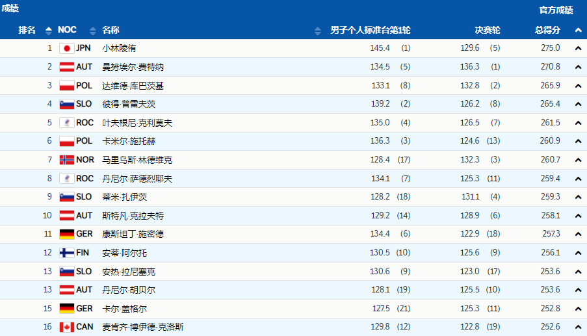Screen dimensions: 587x336
Task: Click Germany flag beside 康斯坦丁·施密德
Action: click(67, 234)
